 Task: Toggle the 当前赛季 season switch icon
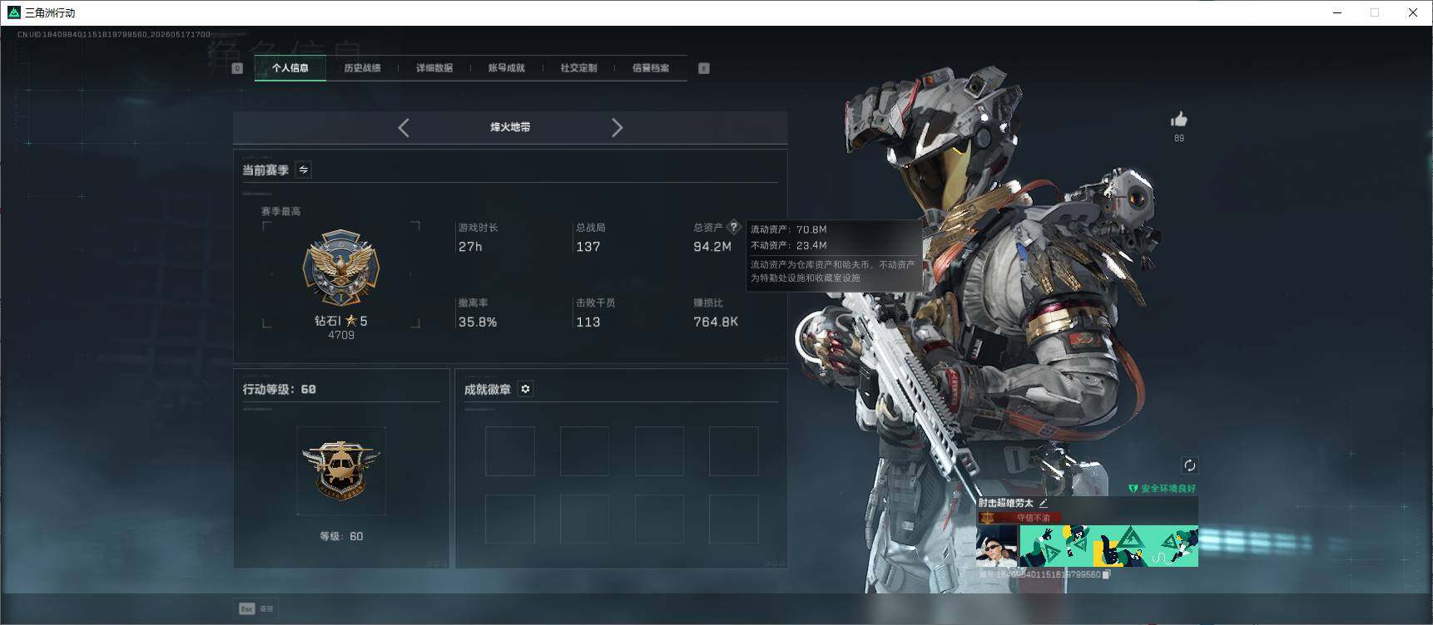(x=304, y=170)
